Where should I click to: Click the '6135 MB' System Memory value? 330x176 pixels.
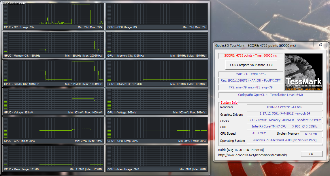click(x=311, y=134)
